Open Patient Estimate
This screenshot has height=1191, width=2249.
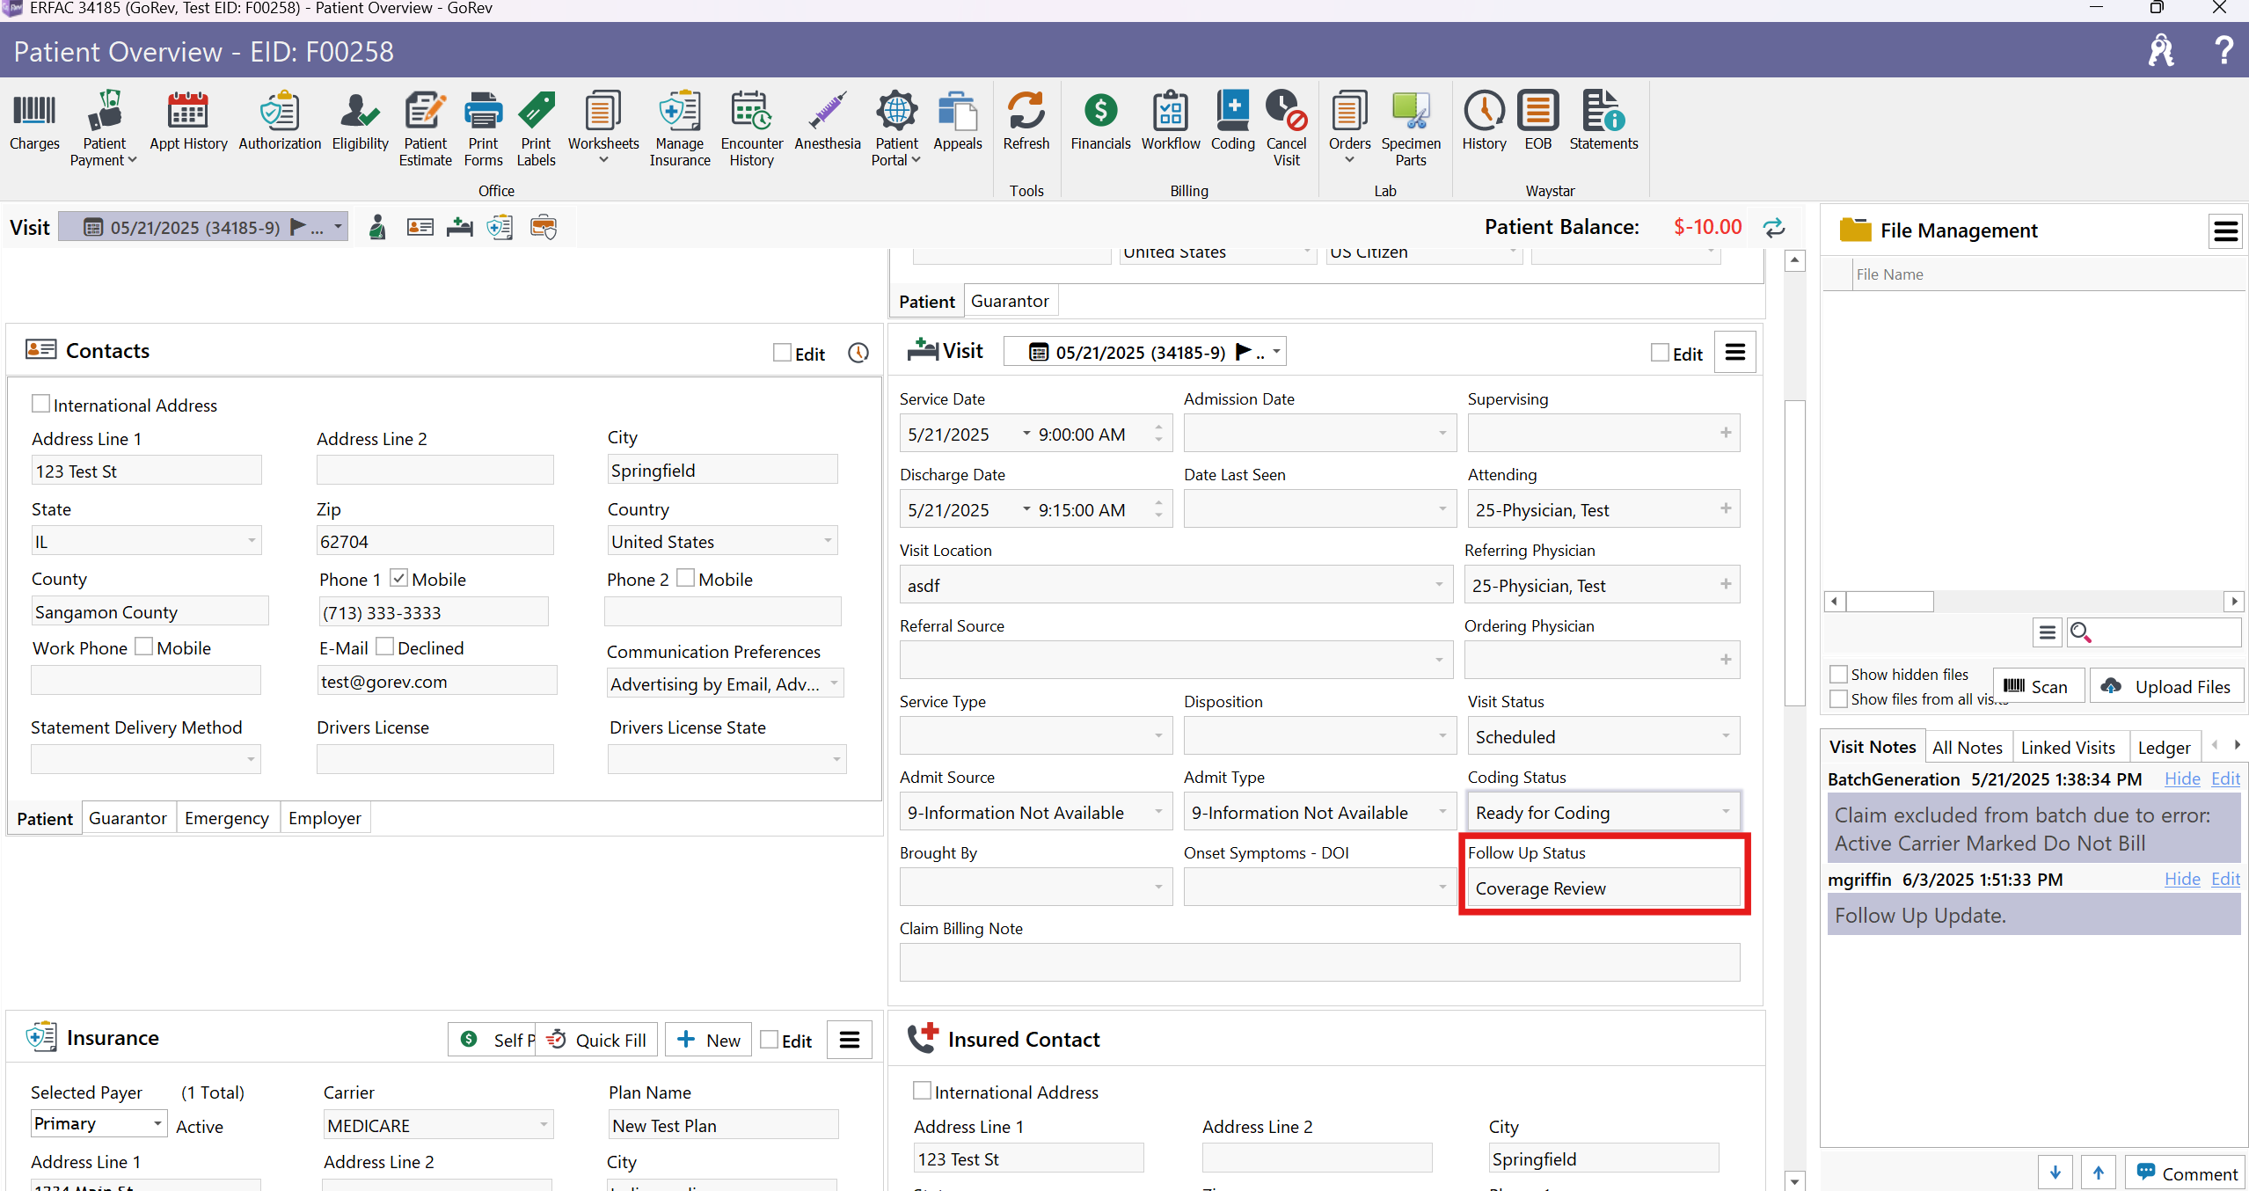tap(425, 128)
